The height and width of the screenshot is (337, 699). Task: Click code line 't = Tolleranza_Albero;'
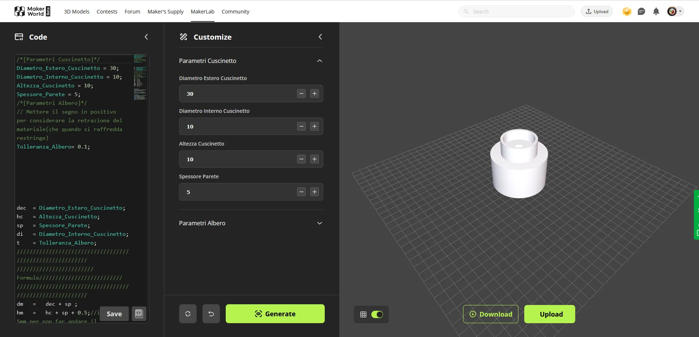tap(57, 243)
